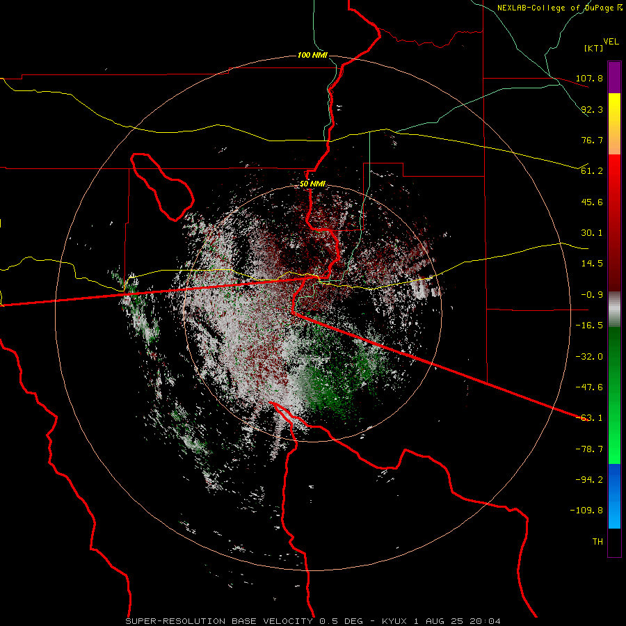626x626 pixels.
Task: Click the [KT] units label
Action: 593,48
